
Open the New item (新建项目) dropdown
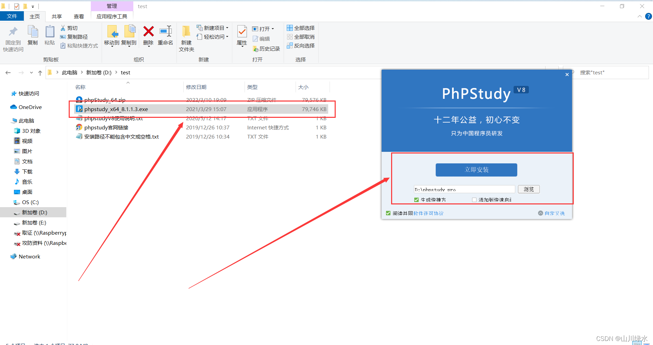(213, 28)
